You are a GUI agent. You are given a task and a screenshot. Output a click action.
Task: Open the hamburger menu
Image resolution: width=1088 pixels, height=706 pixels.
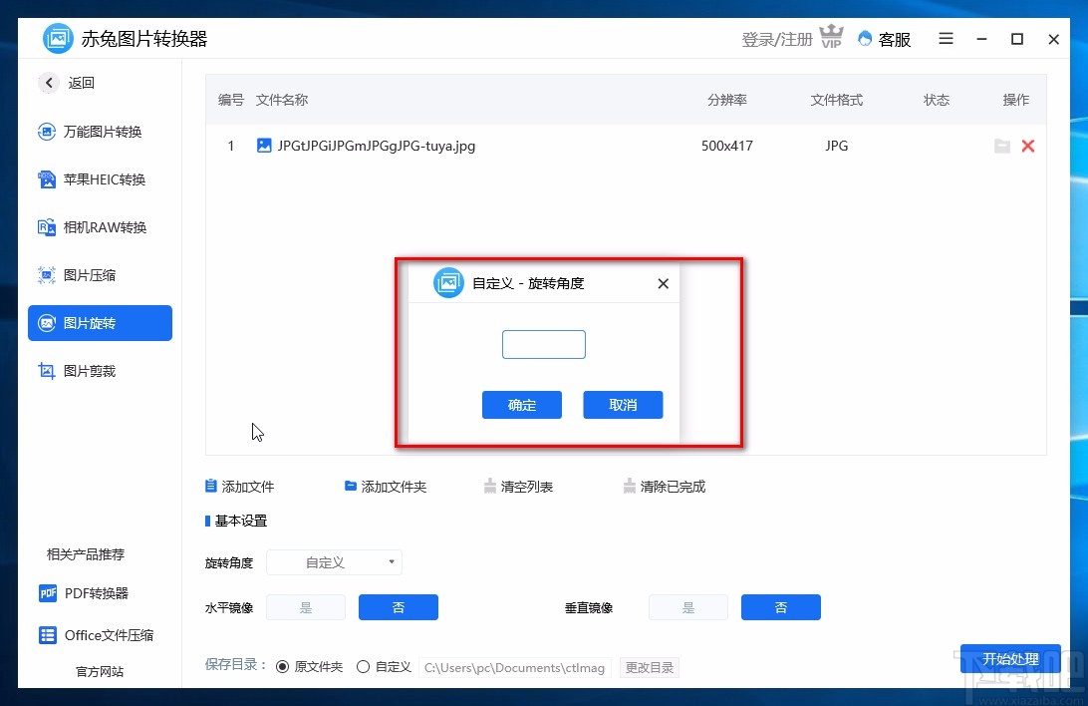tap(946, 39)
